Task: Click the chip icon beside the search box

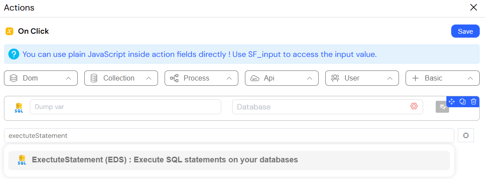Action: pos(466,136)
